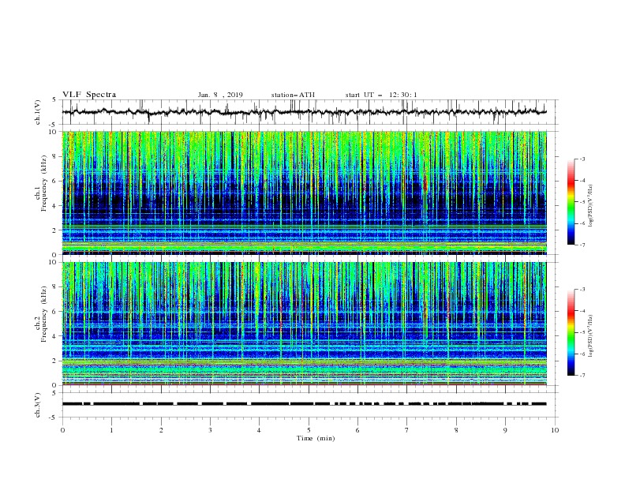Click the time axis tick label "3"
This screenshot has height=483, width=625.
[x=210, y=430]
